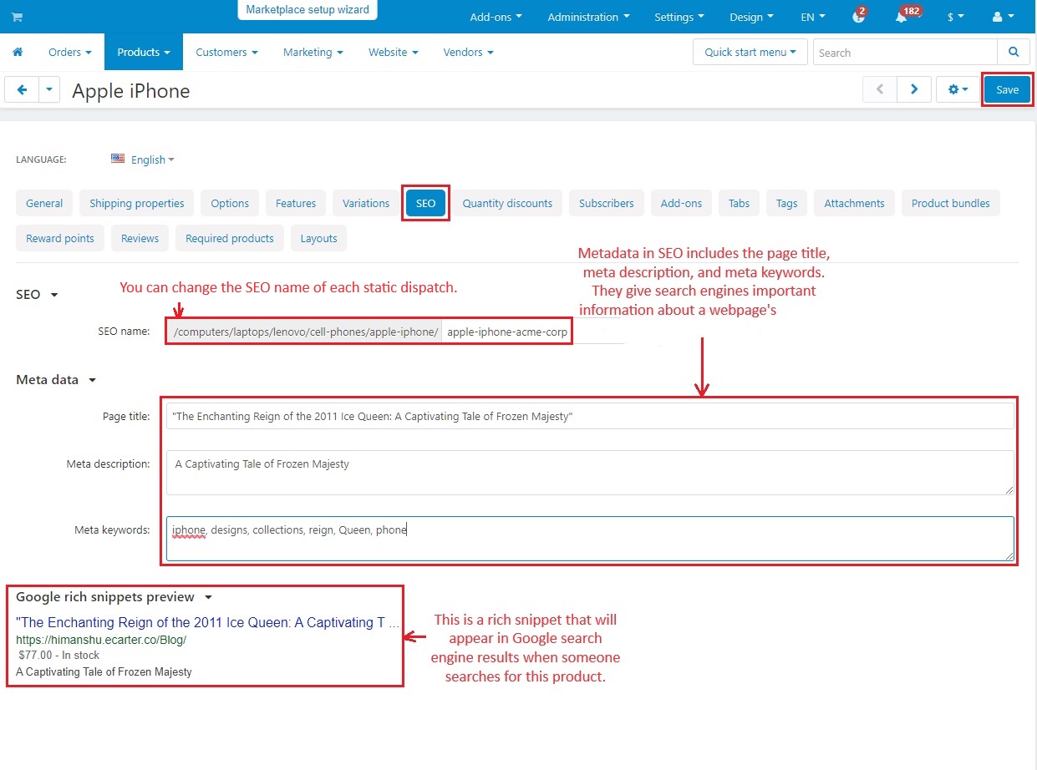Open the EN language menu

point(813,17)
